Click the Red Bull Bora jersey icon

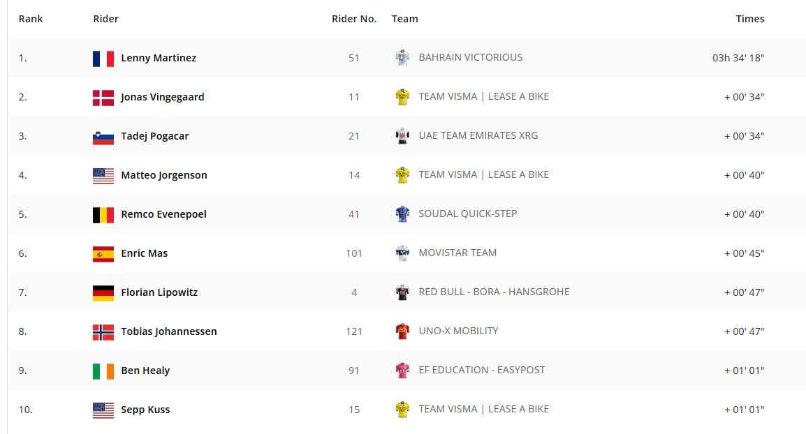(x=402, y=292)
